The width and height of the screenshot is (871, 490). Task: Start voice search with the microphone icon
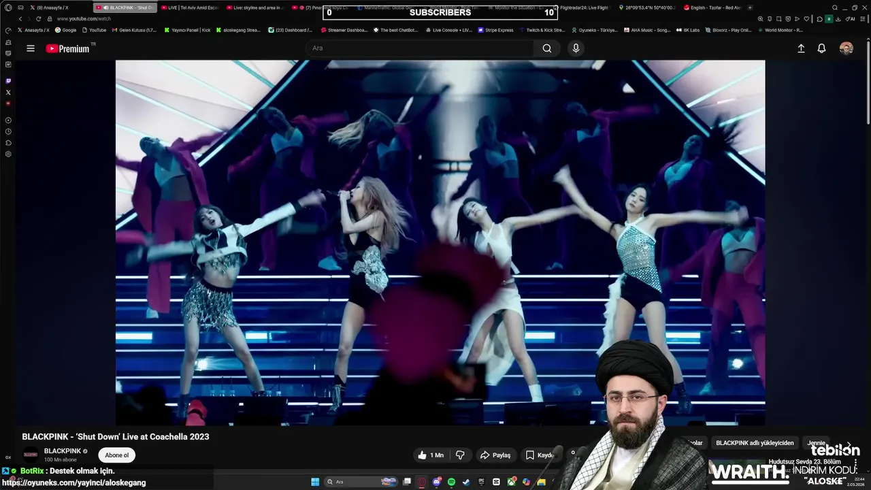576,48
